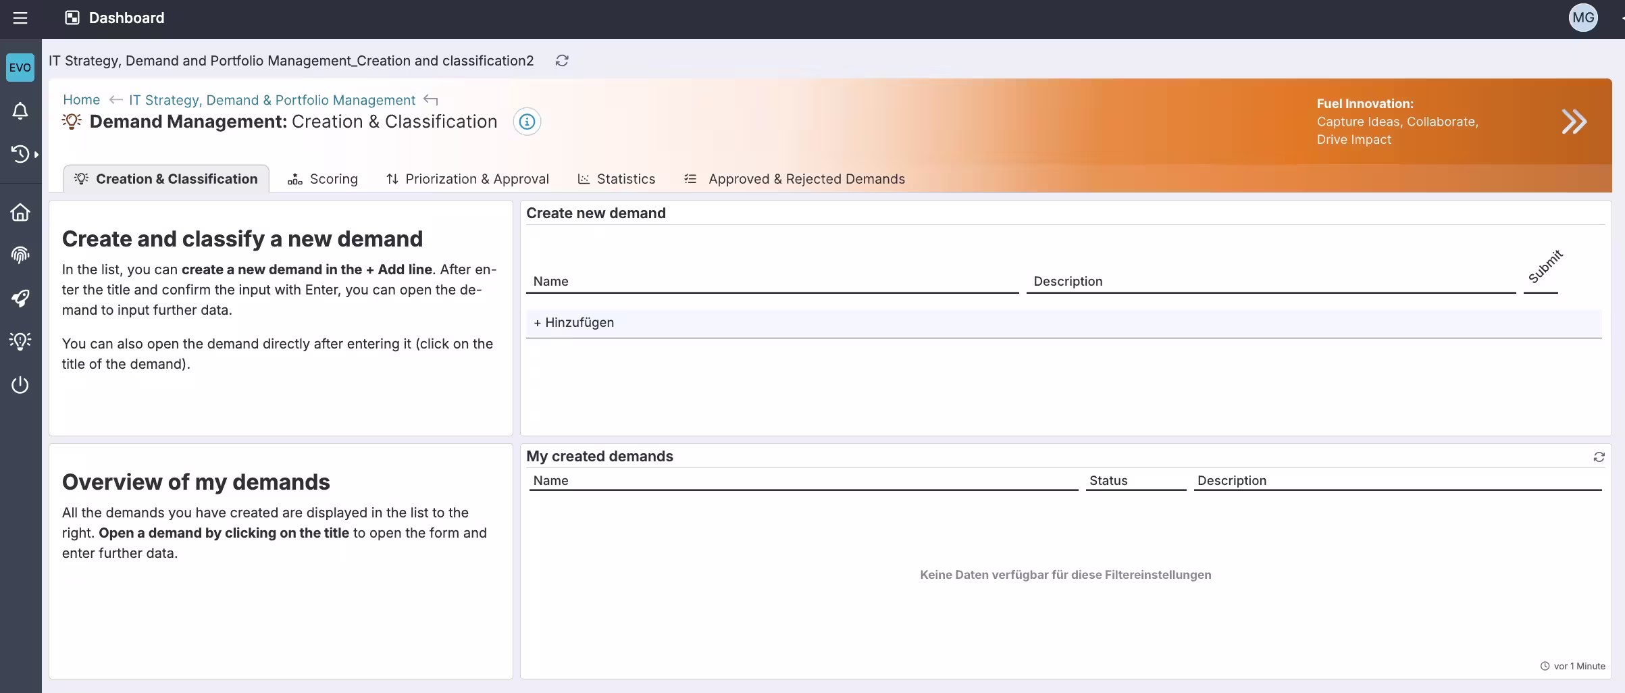Click the EVO badge in the sidebar
Viewport: 1625px width, 693px height.
[20, 67]
